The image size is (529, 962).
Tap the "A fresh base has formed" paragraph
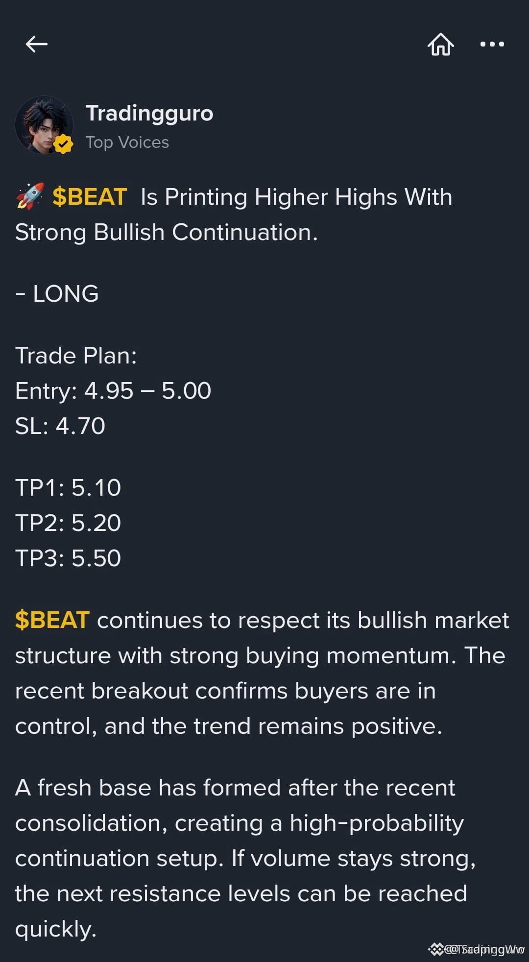coord(245,859)
